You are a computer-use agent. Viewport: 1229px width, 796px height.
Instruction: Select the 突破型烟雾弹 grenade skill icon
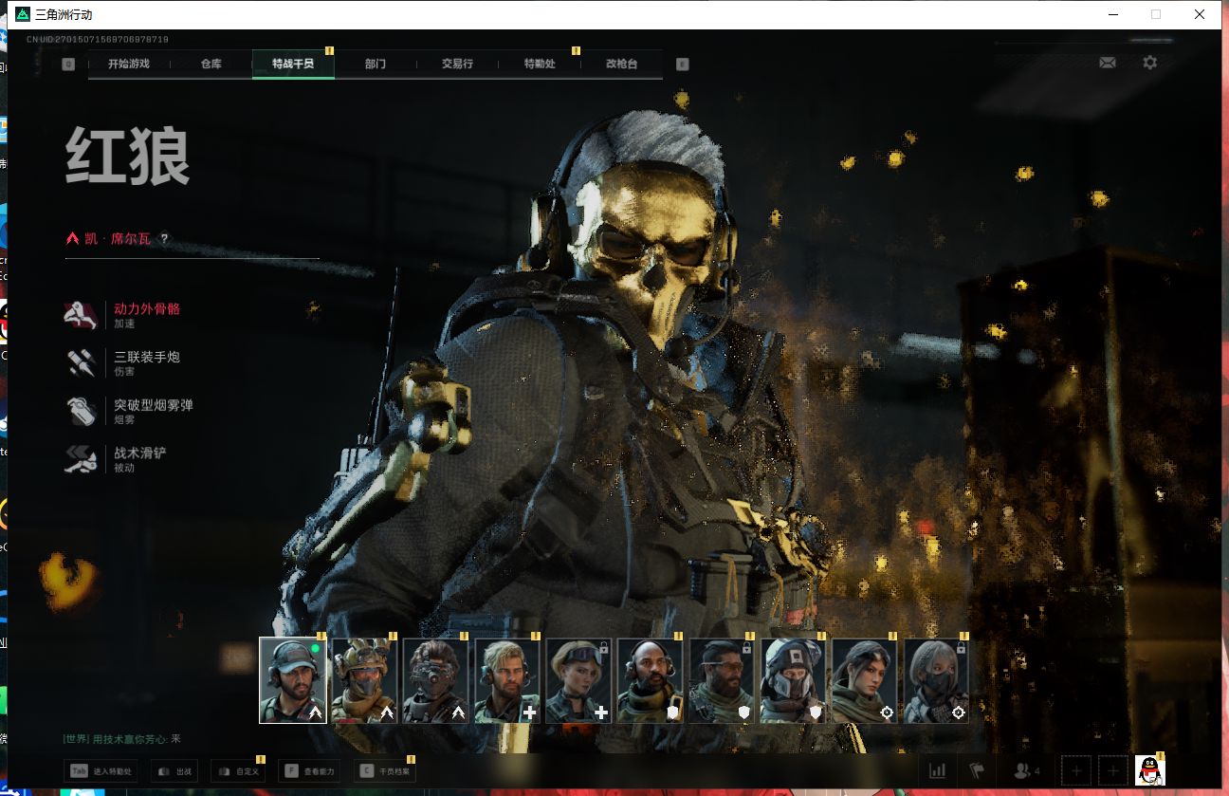(x=82, y=411)
